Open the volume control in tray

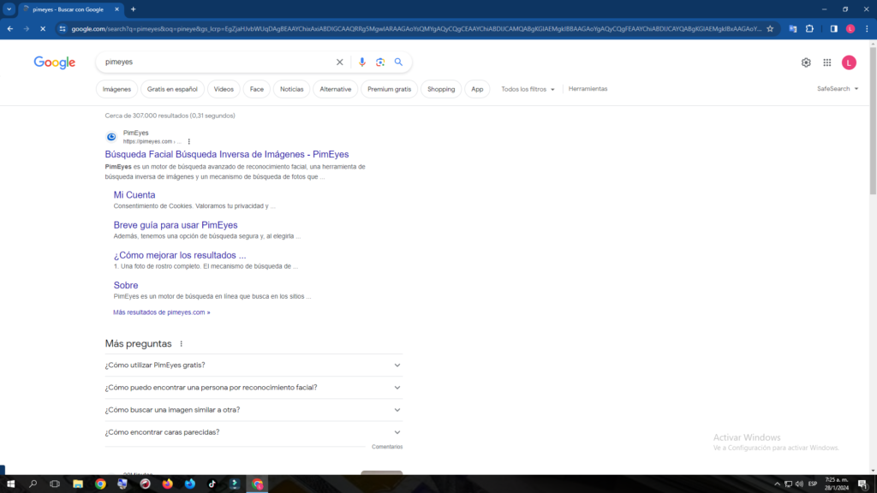click(799, 484)
